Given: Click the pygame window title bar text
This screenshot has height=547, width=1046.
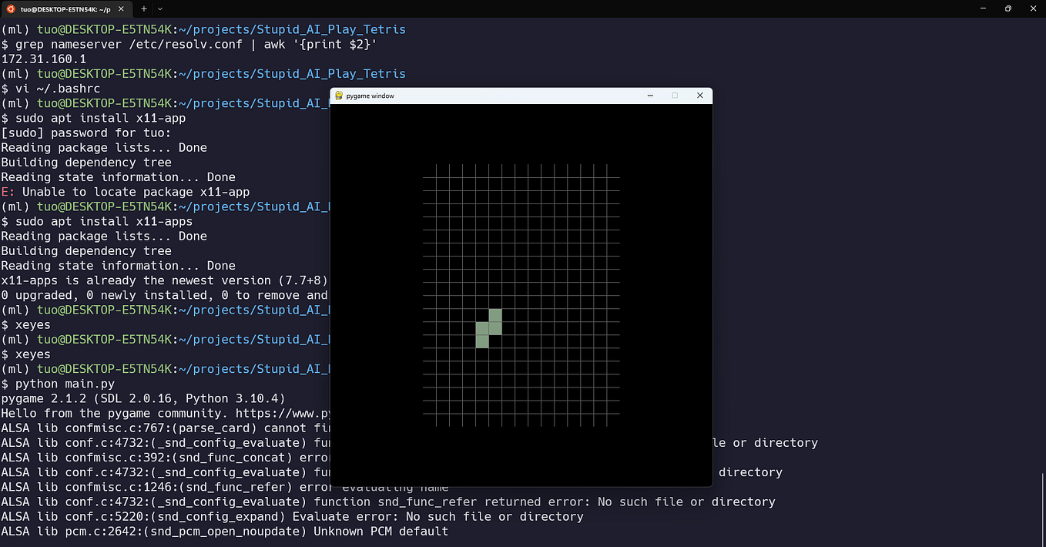Looking at the screenshot, I should (x=371, y=96).
